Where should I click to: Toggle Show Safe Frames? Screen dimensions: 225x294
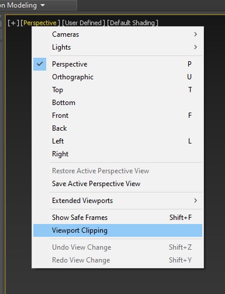click(117, 218)
